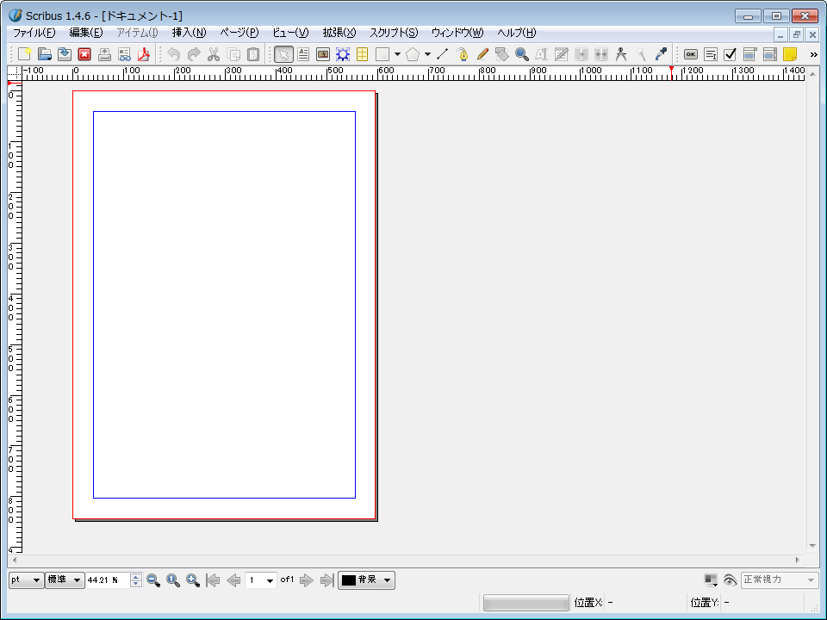827x620 pixels.
Task: Open the Story Editor tool
Action: click(562, 54)
